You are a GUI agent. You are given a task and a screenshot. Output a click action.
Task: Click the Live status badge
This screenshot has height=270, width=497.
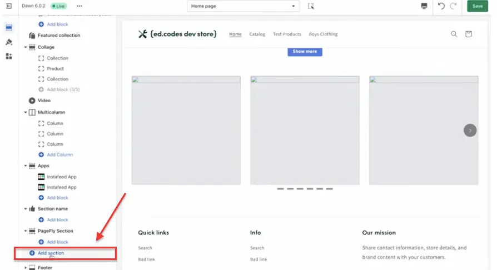(58, 6)
